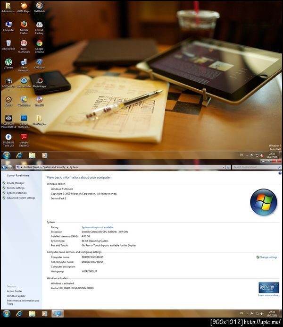
Task: Open Adobe Reader X desktop shortcut
Action: click(24, 140)
